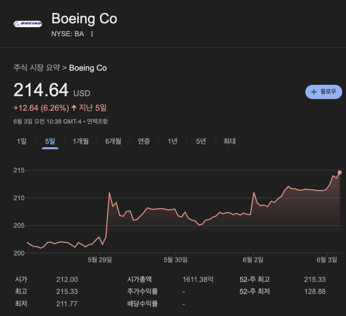The height and width of the screenshot is (316, 346).
Task: Show the 5년 chart range
Action: pos(201,141)
